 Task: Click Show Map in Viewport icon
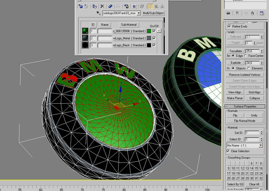[x=142, y=6]
